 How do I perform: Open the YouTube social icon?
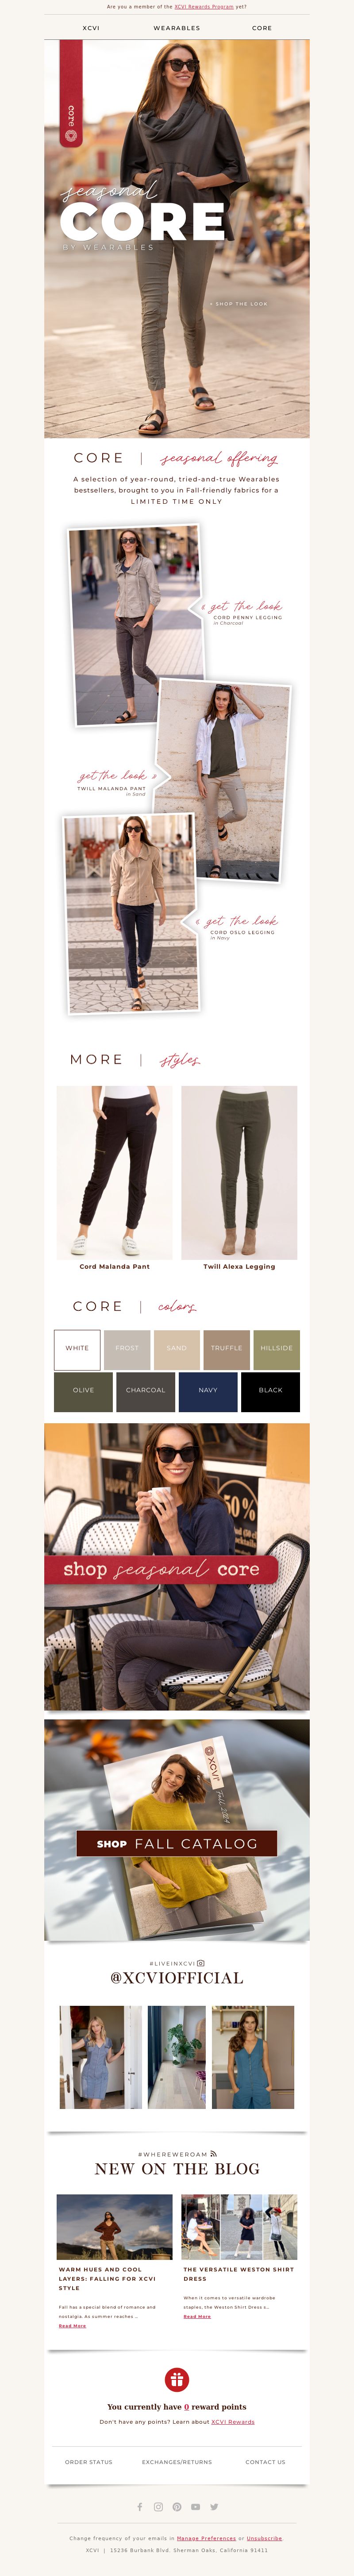pyautogui.click(x=196, y=2506)
